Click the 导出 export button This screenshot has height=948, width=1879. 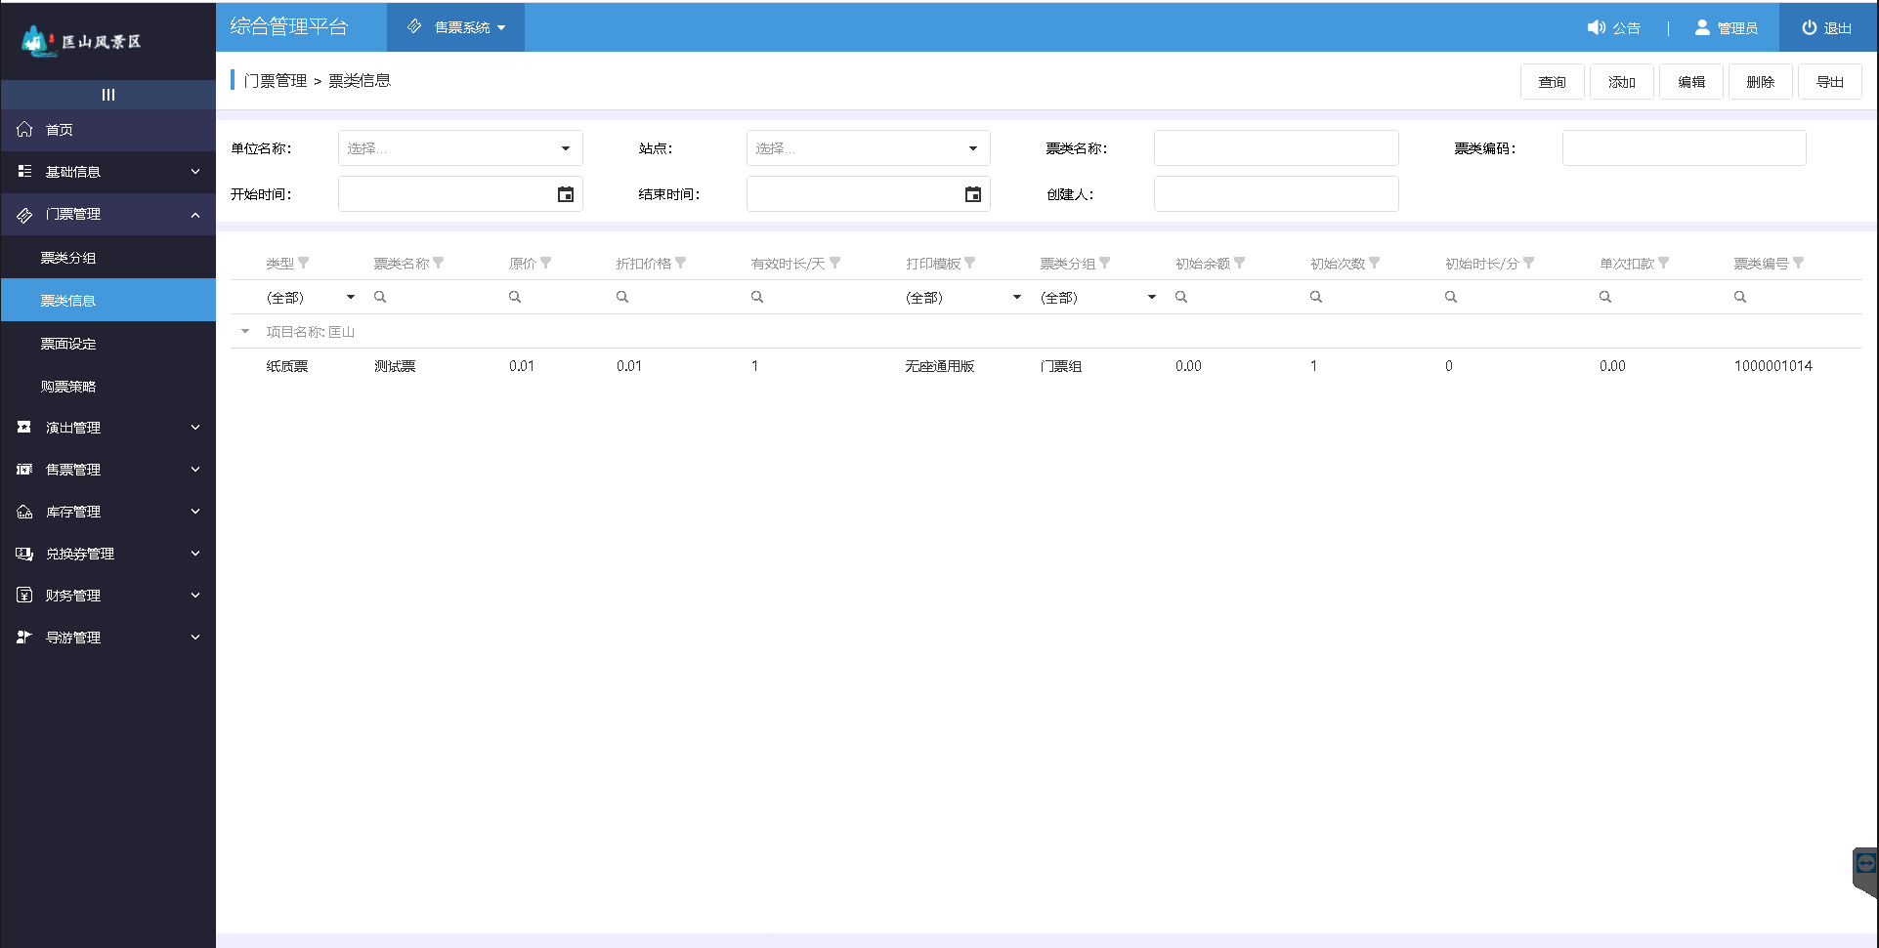tap(1829, 81)
